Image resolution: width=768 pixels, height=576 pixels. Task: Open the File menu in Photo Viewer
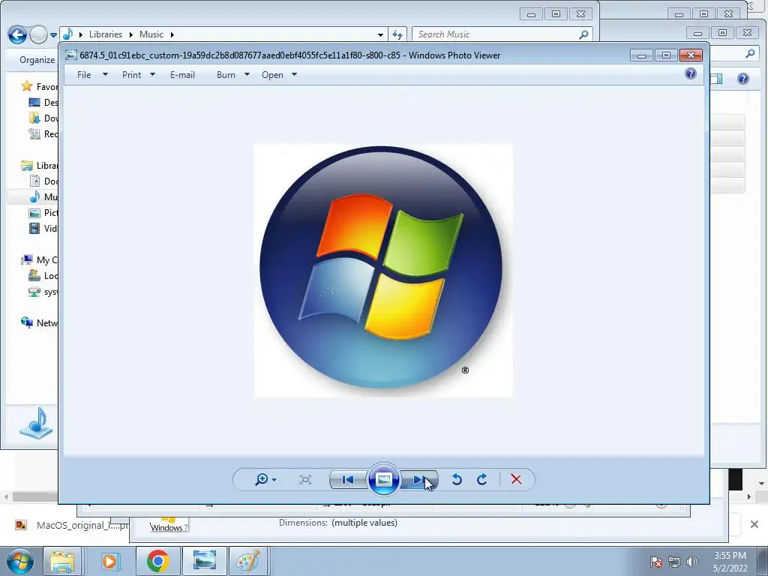pyautogui.click(x=92, y=75)
